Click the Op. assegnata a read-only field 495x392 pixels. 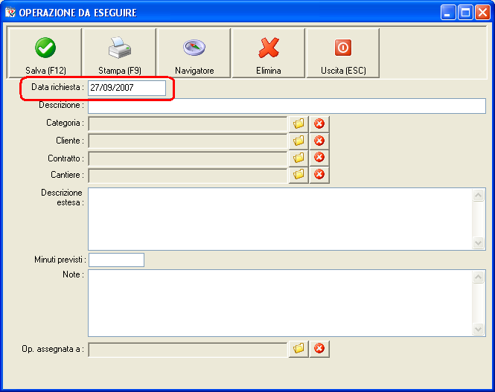point(188,350)
